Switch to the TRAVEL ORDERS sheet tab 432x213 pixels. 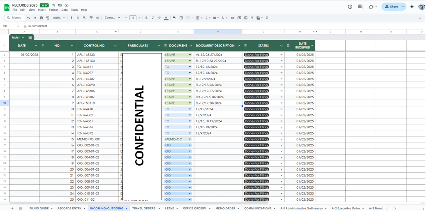144,208
